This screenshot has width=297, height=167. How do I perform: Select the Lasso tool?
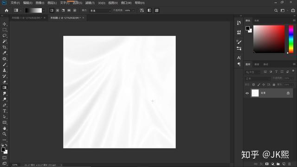4,36
